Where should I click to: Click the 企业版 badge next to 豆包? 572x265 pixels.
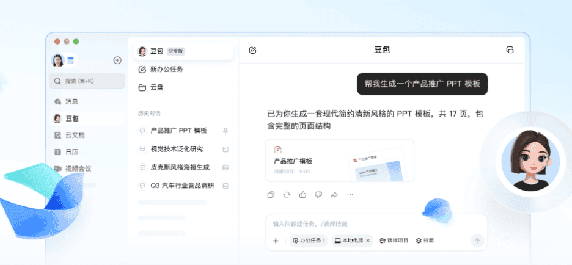[176, 51]
